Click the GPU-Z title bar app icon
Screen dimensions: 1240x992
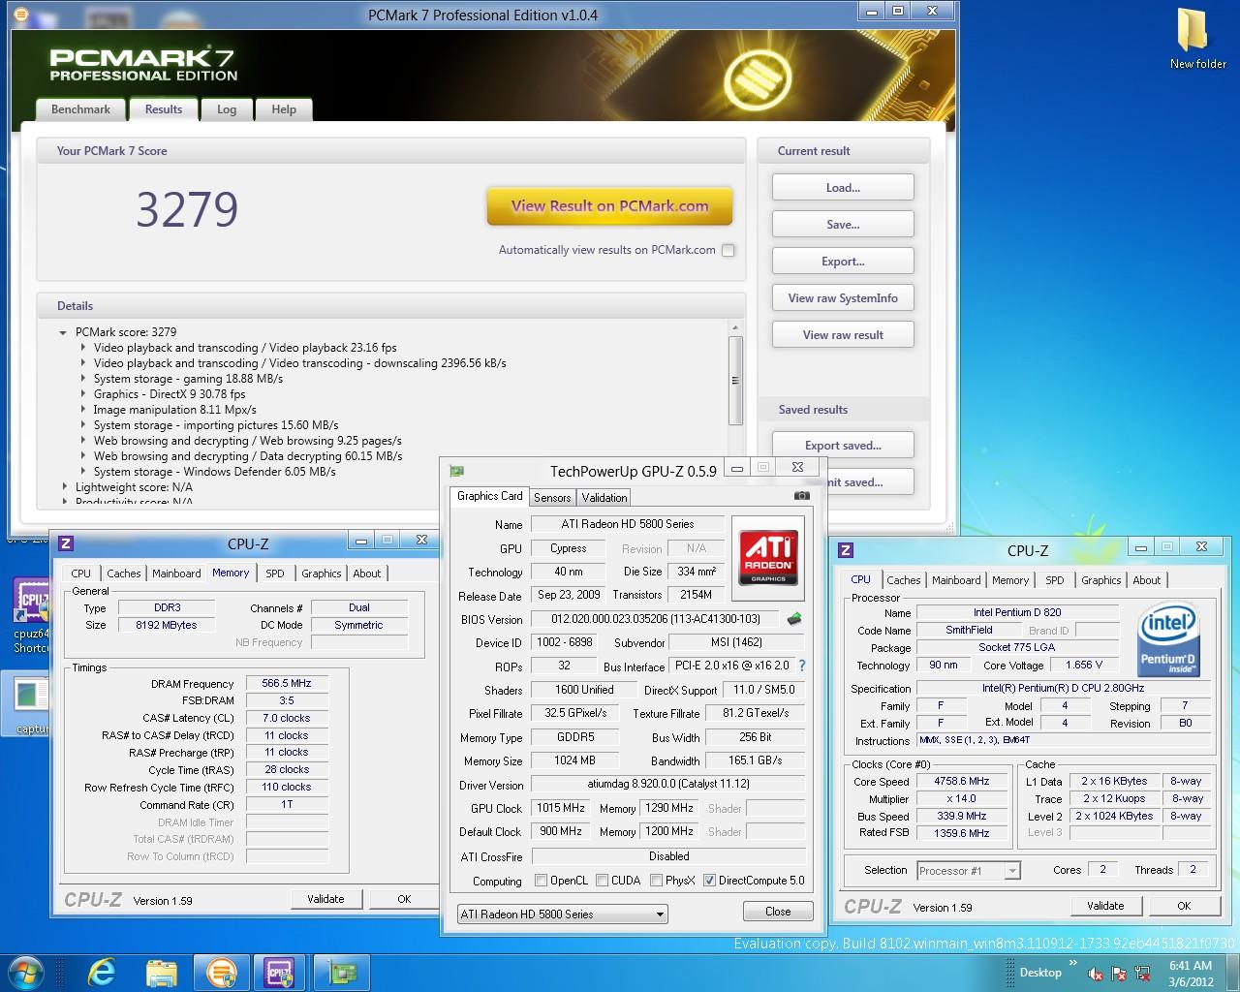point(456,471)
